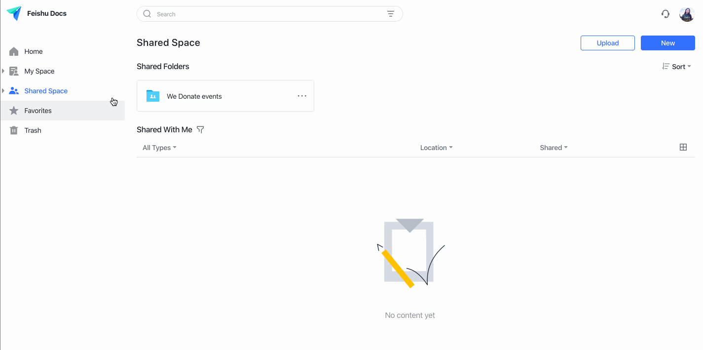Open the Sort dropdown
The image size is (703, 350).
(x=680, y=66)
